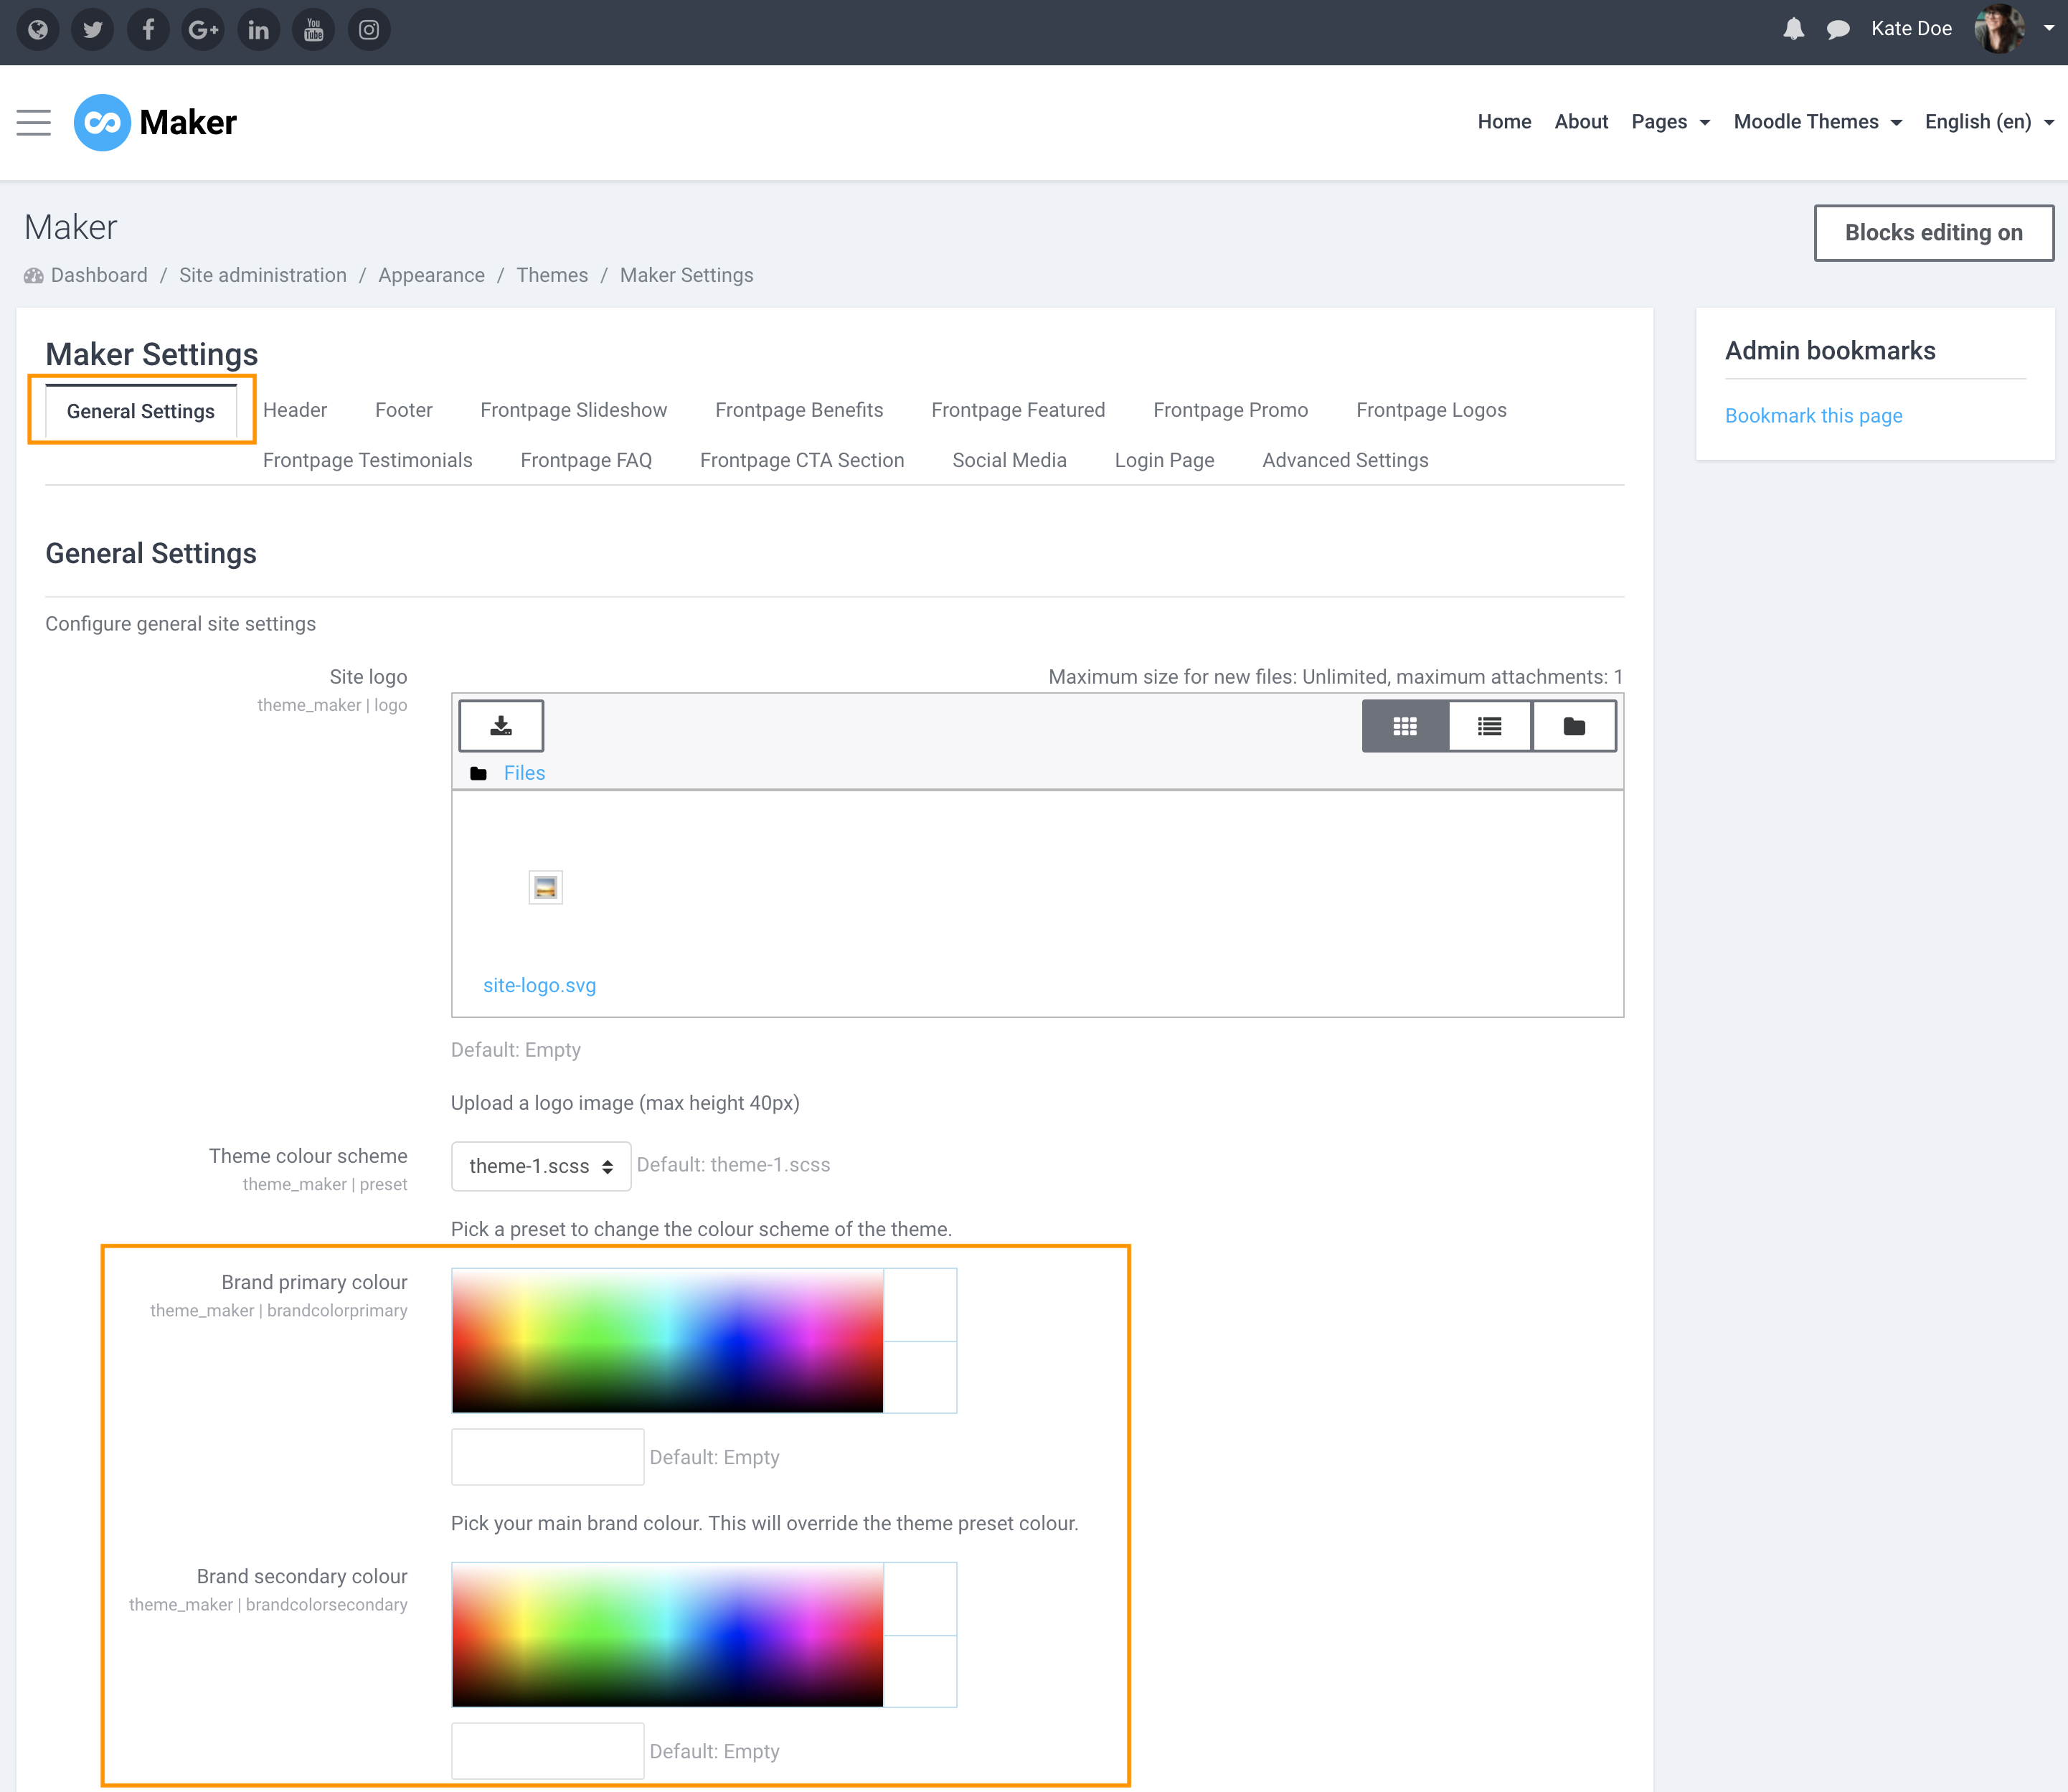Switch to the Advanced Settings tab
Screen dimensions: 2068x1792
coord(1345,461)
